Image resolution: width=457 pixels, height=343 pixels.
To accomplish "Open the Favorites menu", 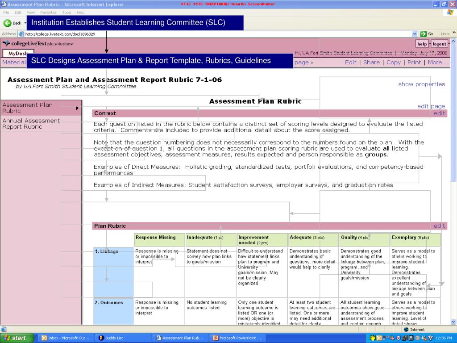I will click(x=48, y=13).
